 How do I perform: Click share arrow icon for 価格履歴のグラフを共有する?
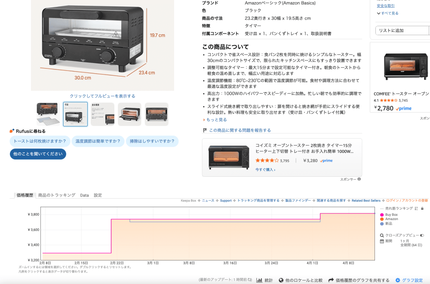pyautogui.click(x=331, y=280)
